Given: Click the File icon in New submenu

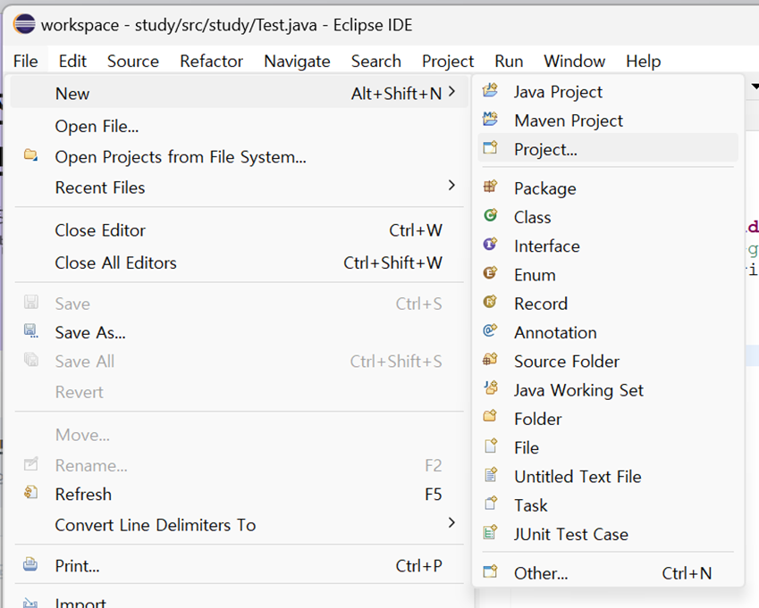Looking at the screenshot, I should click(490, 446).
